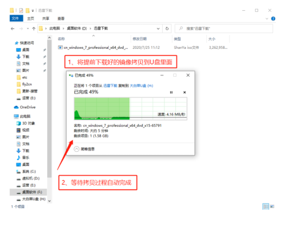The height and width of the screenshot is (227, 295).
Task: Click the search 迅雷下载 input box
Action: [224, 28]
